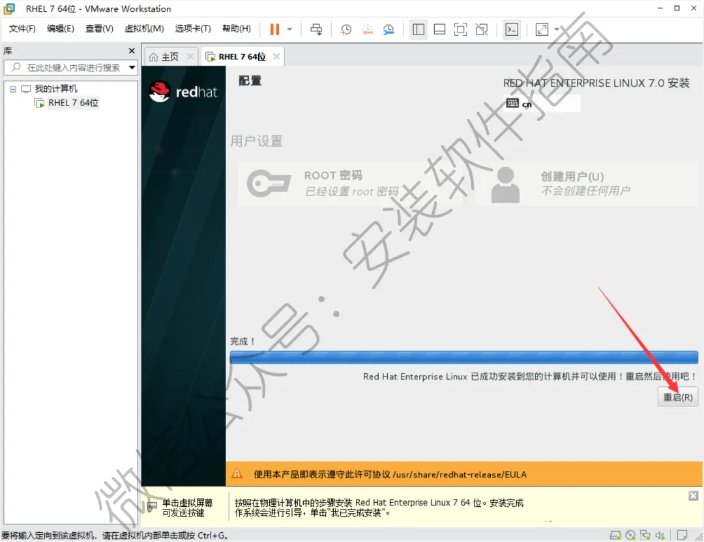Click the console view icon
The height and width of the screenshot is (542, 704).
(512, 29)
